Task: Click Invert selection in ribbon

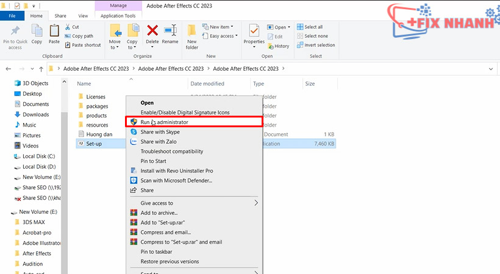Action: coord(316,45)
